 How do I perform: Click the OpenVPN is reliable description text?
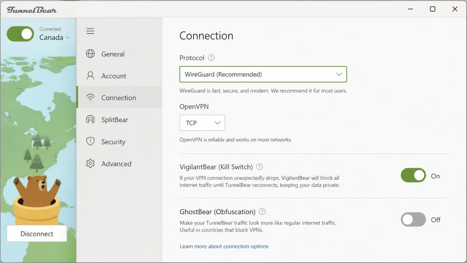coord(235,139)
